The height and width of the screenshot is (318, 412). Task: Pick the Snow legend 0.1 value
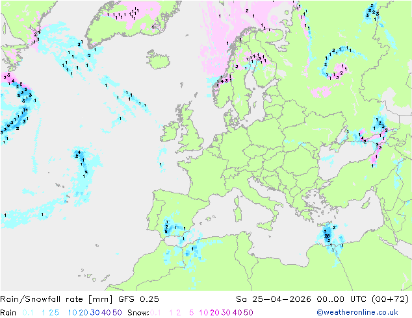click(x=155, y=313)
